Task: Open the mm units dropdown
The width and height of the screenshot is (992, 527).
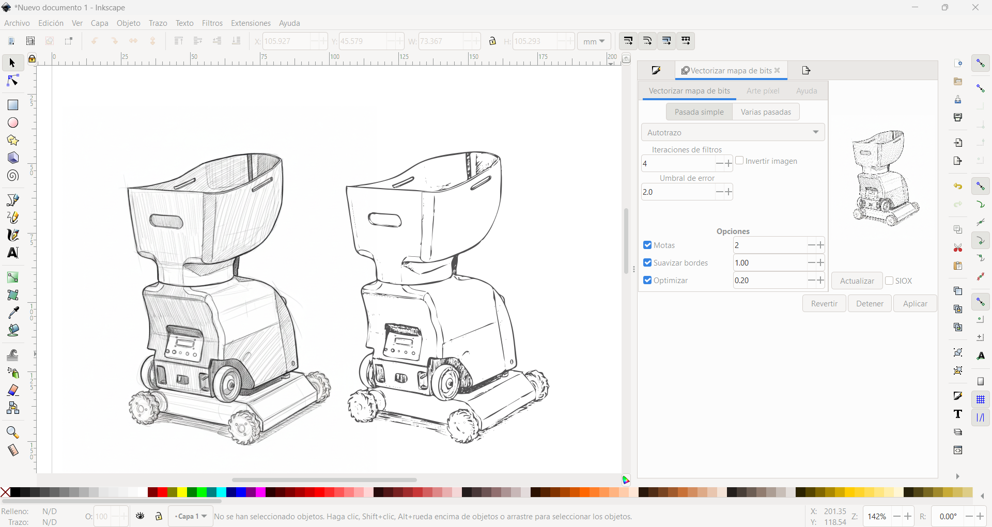Action: click(x=594, y=41)
